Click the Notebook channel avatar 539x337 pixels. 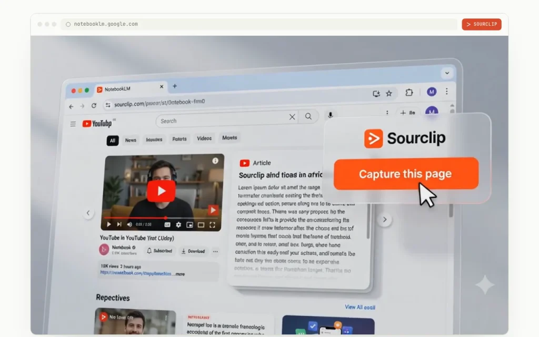tap(104, 249)
